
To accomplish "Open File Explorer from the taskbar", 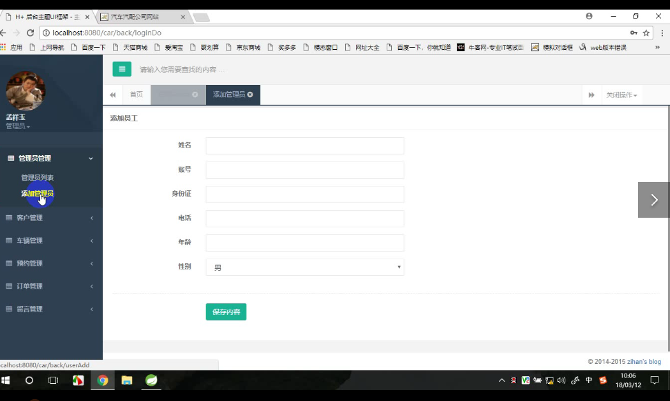I will point(127,380).
